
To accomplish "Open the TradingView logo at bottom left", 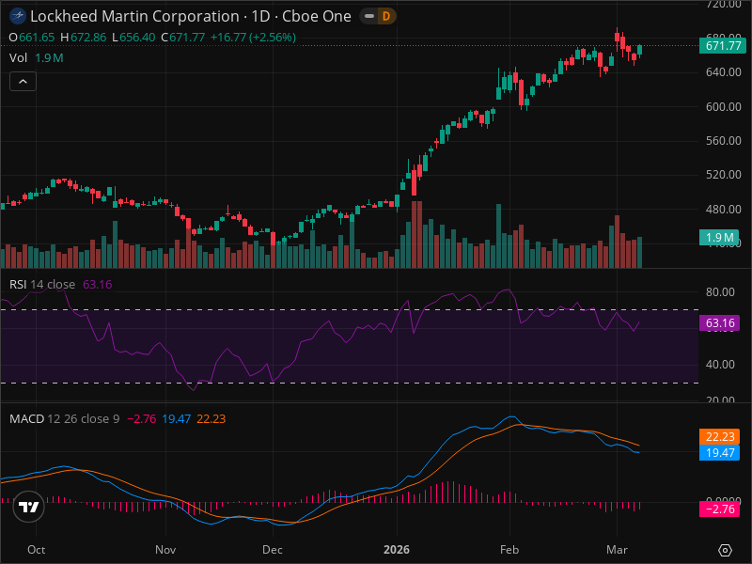I will click(x=29, y=507).
